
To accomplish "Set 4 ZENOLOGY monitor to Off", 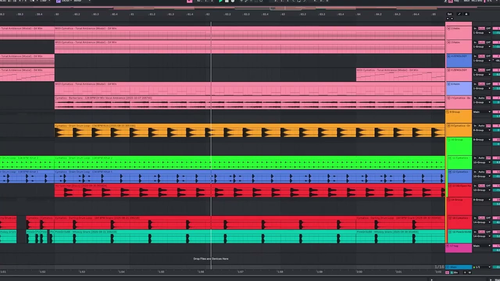I will (x=488, y=56).
